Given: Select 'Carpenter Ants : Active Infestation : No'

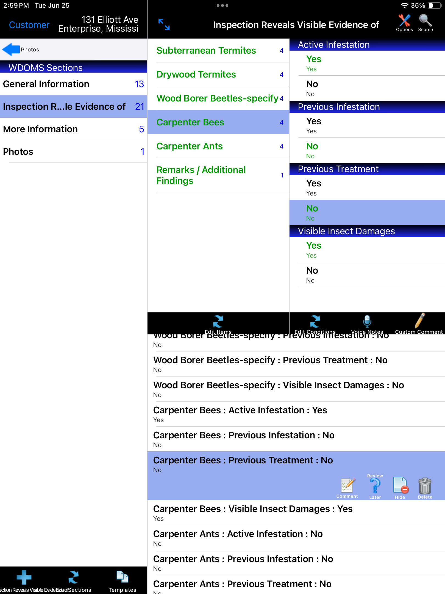Looking at the screenshot, I should tap(296, 538).
